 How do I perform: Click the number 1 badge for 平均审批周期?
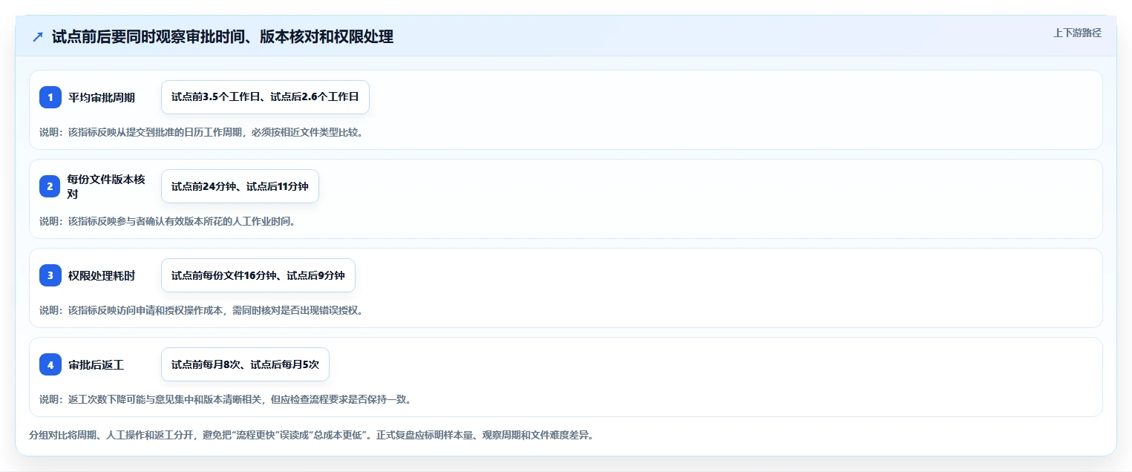click(50, 97)
